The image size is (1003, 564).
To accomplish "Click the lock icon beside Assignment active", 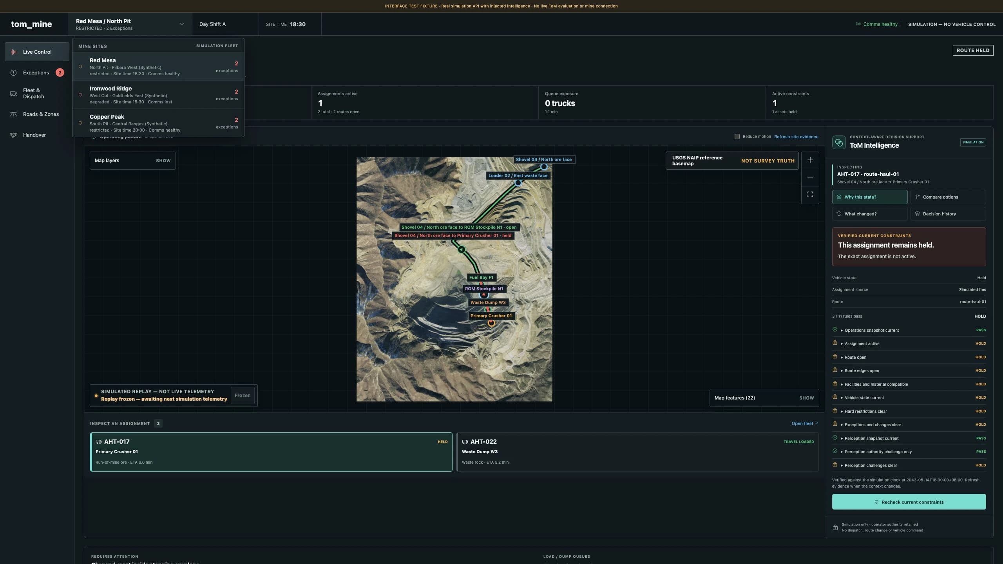I will point(835,343).
